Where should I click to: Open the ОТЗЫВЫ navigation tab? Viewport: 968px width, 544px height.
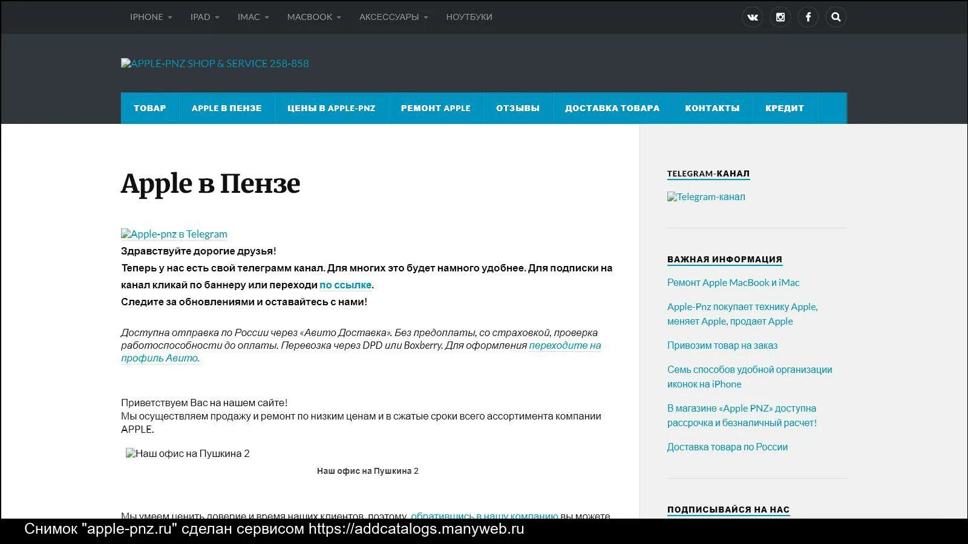(518, 108)
